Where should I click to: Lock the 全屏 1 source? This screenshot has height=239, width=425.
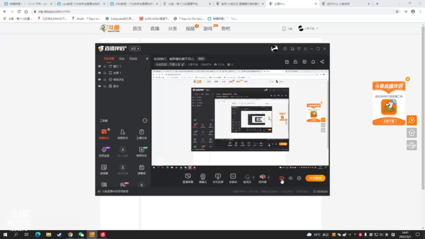click(105, 73)
